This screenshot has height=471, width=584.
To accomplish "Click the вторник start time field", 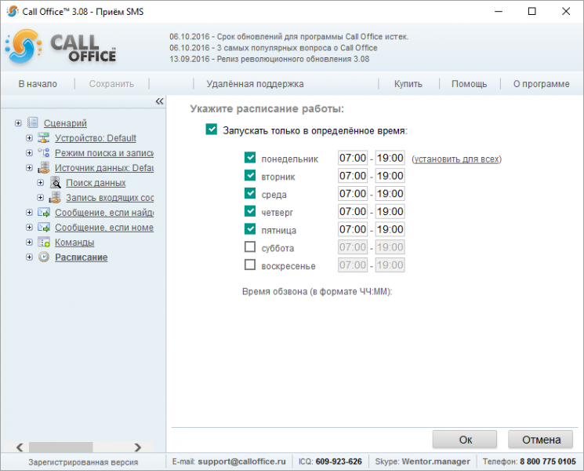I will pos(353,176).
